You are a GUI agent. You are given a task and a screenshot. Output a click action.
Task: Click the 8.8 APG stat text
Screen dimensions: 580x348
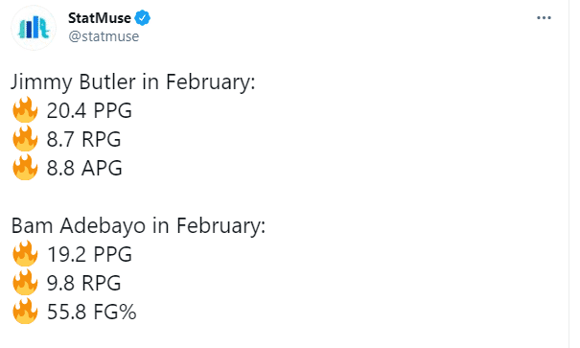click(84, 169)
